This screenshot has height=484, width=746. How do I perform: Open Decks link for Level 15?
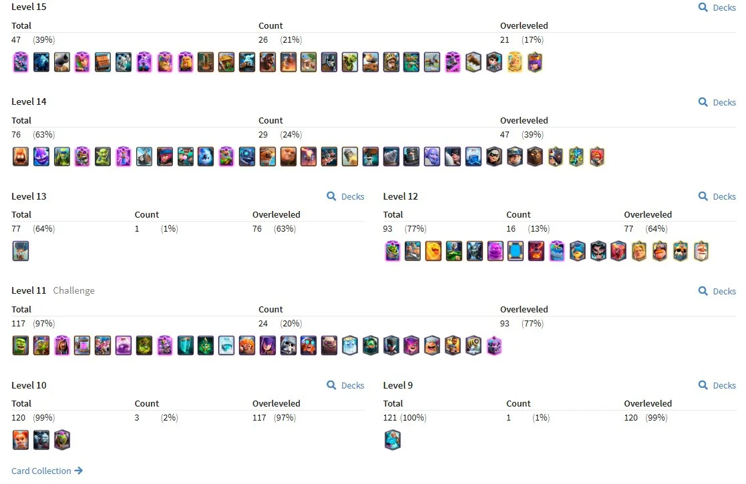click(x=717, y=8)
